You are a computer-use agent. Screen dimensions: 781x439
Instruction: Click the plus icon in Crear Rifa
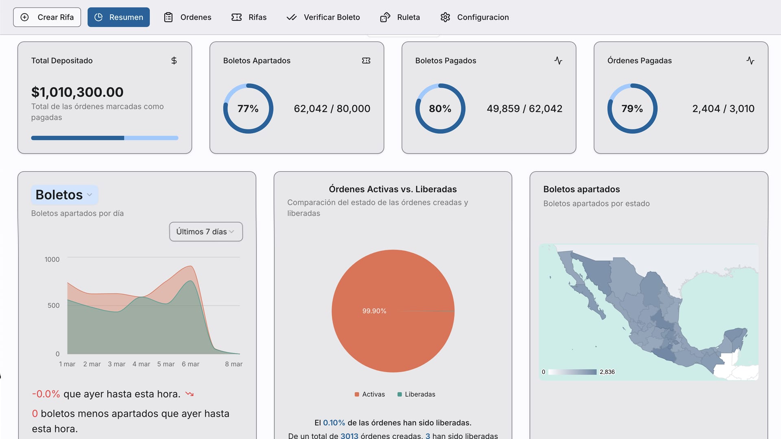click(25, 17)
